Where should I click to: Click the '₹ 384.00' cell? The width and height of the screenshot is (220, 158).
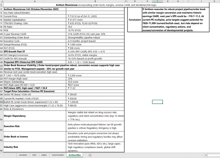[x=95, y=95]
